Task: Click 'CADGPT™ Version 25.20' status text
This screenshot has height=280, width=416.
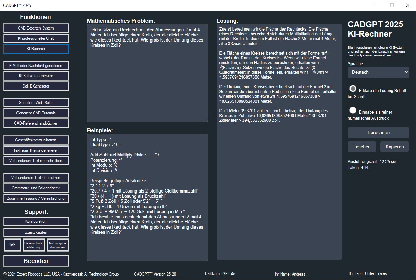Action: click(x=155, y=274)
